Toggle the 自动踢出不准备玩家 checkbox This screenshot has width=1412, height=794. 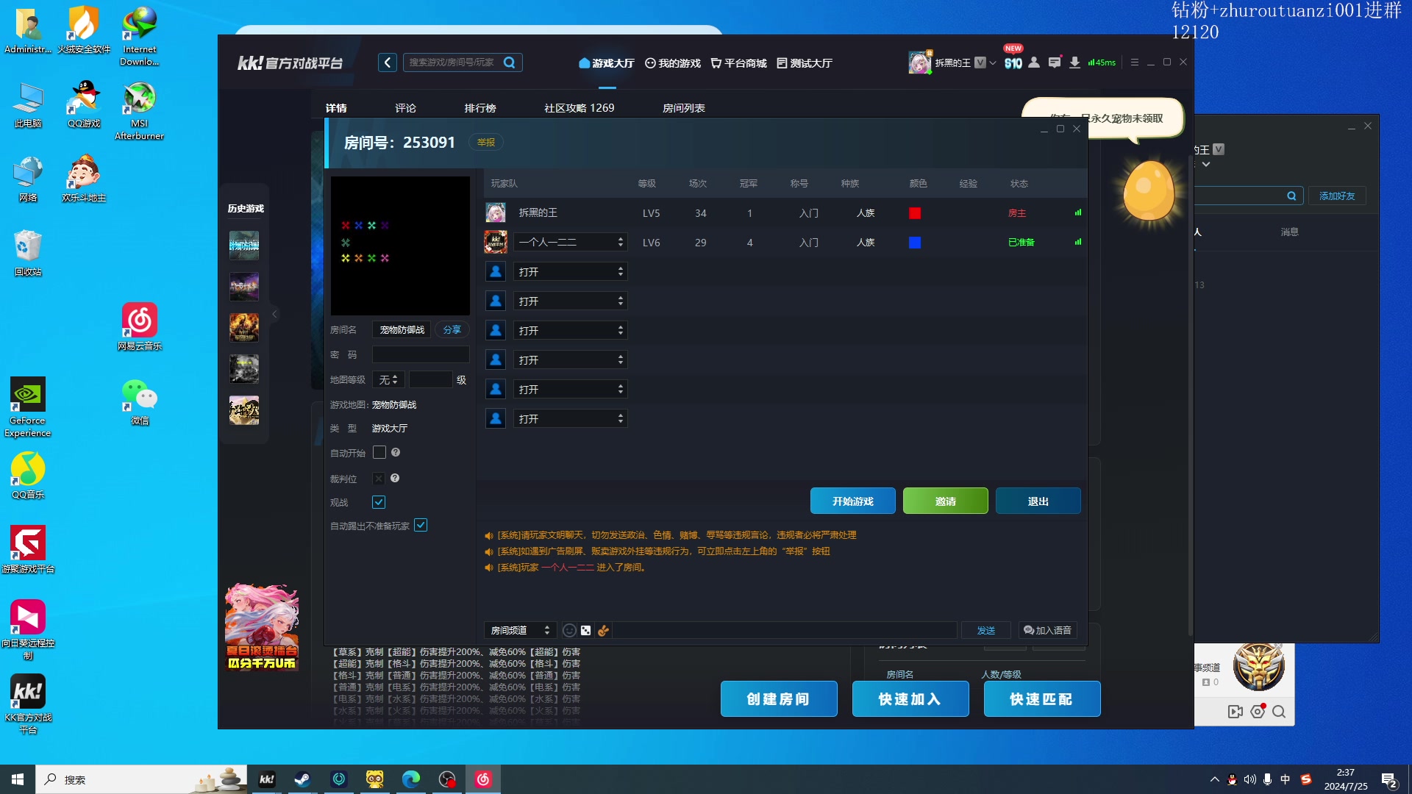point(421,525)
